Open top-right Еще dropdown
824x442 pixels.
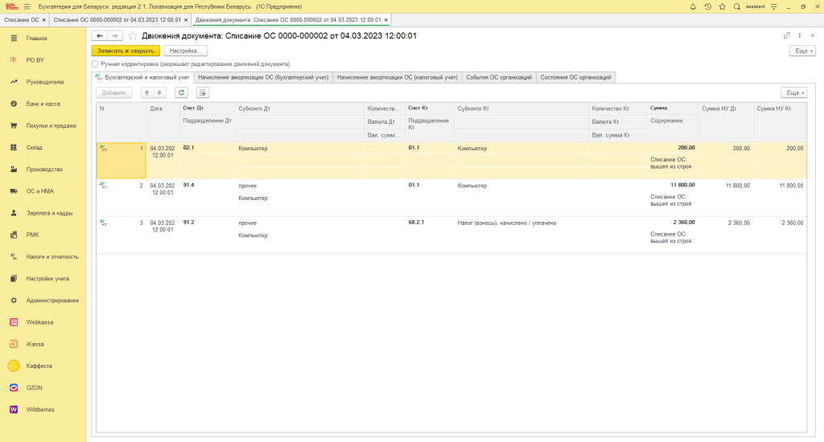[x=802, y=51]
